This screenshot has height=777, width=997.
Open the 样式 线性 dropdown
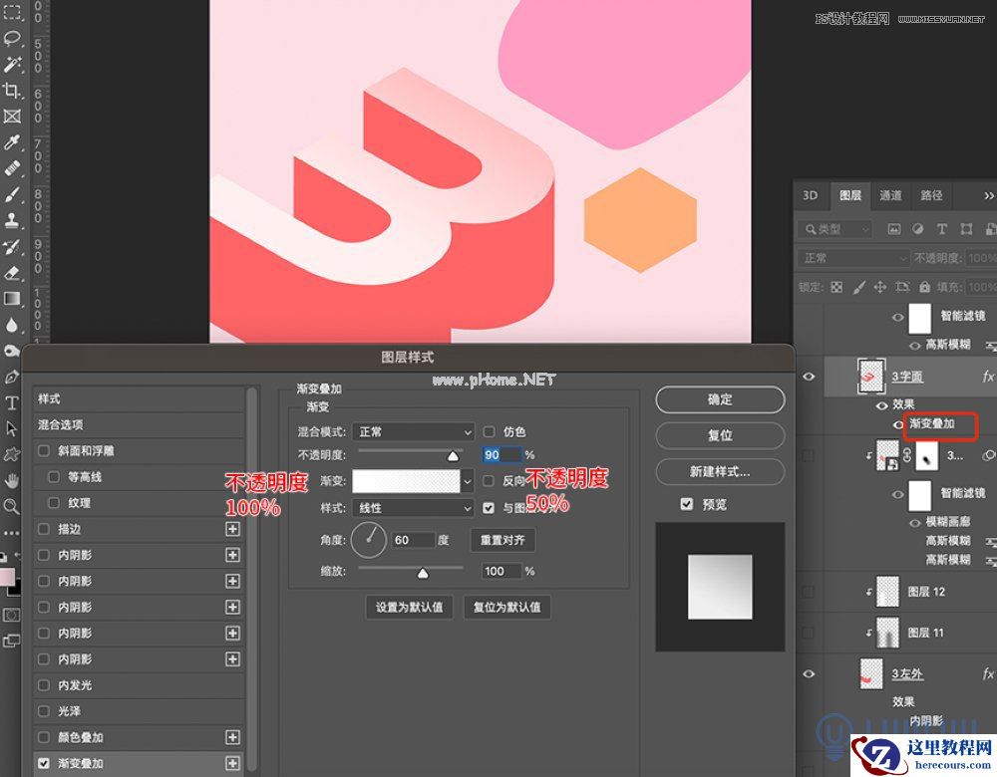[x=414, y=508]
